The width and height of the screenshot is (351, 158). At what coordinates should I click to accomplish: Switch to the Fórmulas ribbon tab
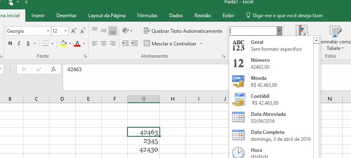(x=147, y=16)
